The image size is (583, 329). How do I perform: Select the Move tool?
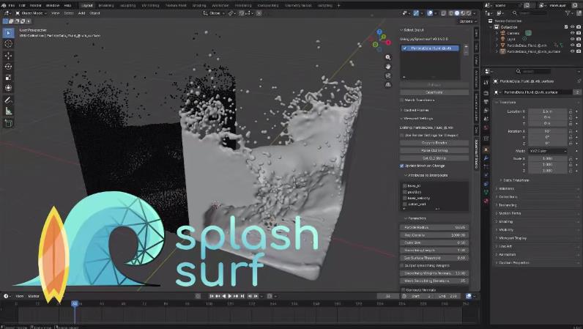click(x=8, y=56)
